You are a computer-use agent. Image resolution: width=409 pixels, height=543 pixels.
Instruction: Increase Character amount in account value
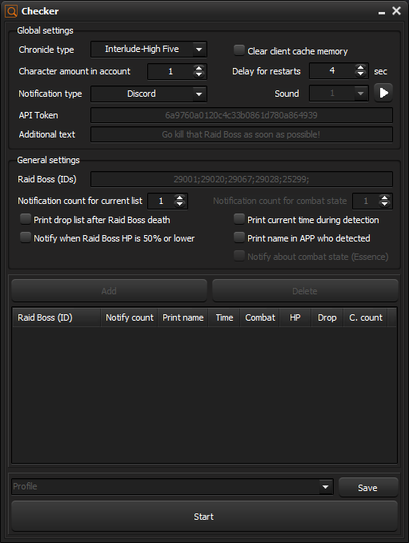point(199,68)
